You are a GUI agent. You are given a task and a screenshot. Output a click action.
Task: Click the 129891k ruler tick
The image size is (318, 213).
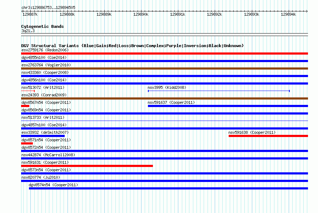(x=178, y=14)
